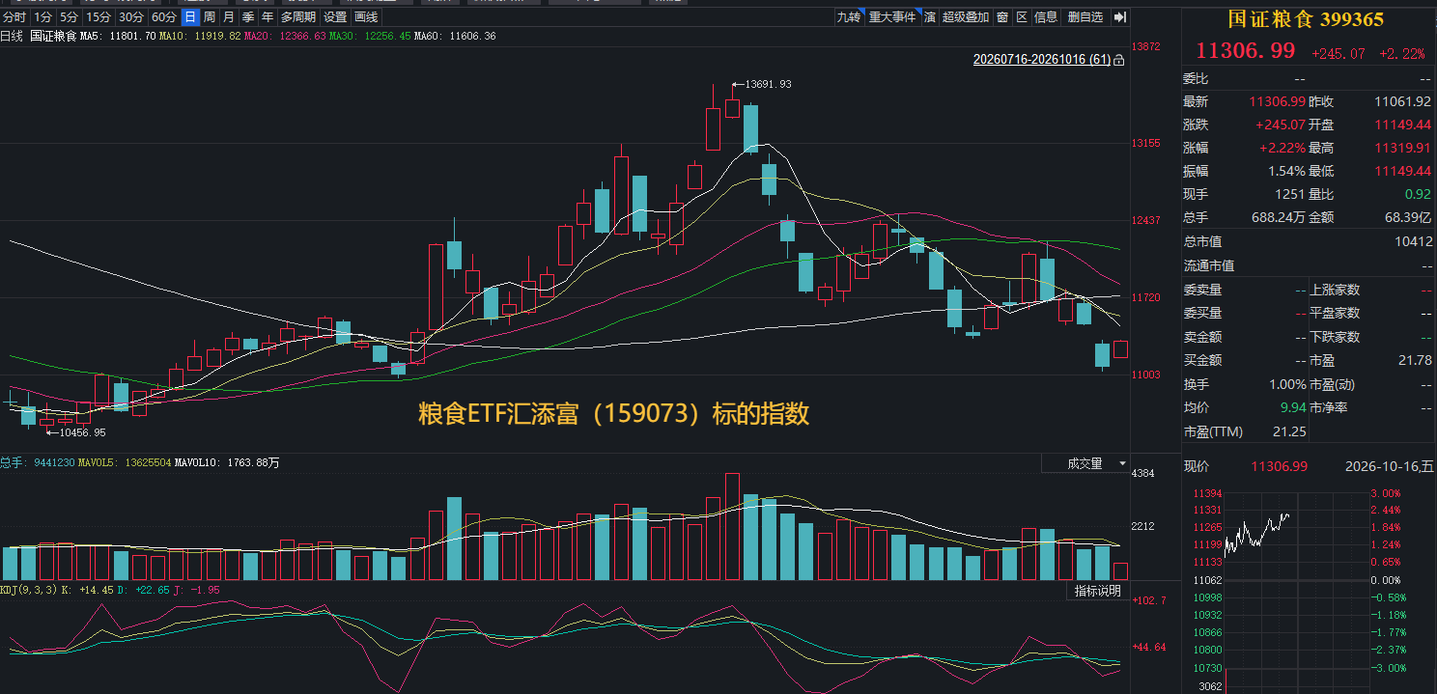
Task: Click the MA60: 11606.36 label
Action: click(455, 36)
